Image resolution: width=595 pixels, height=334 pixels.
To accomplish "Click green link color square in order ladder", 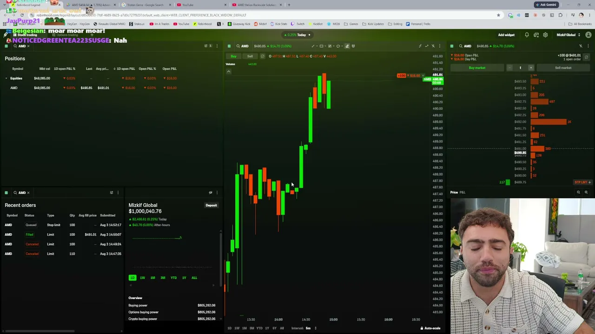I will point(452,46).
